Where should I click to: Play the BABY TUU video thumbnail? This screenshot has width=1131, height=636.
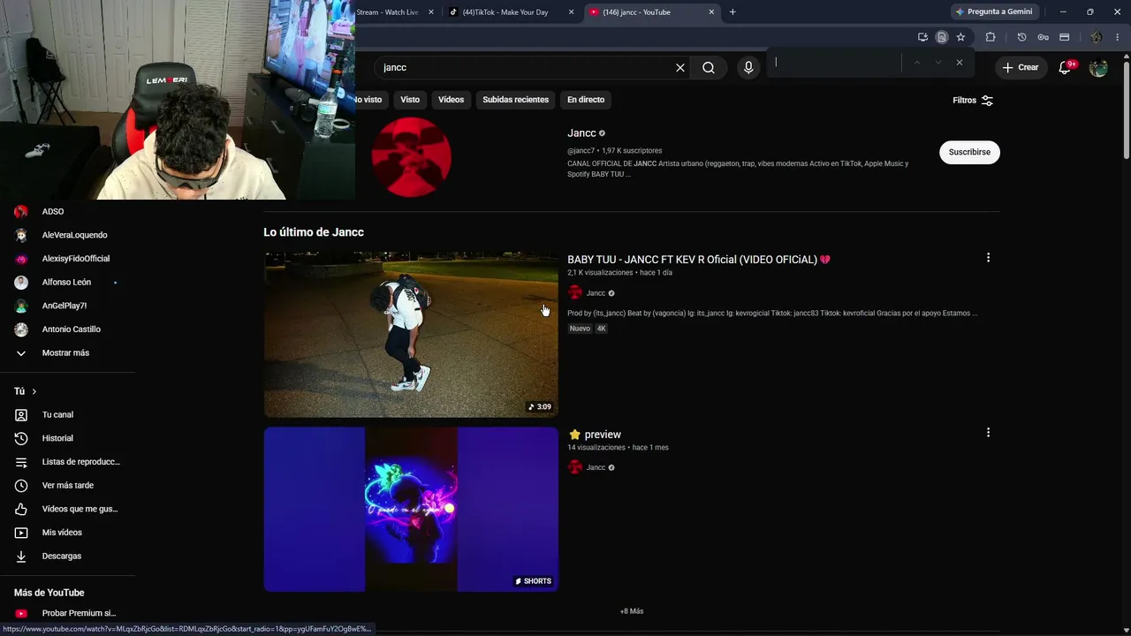(x=411, y=335)
